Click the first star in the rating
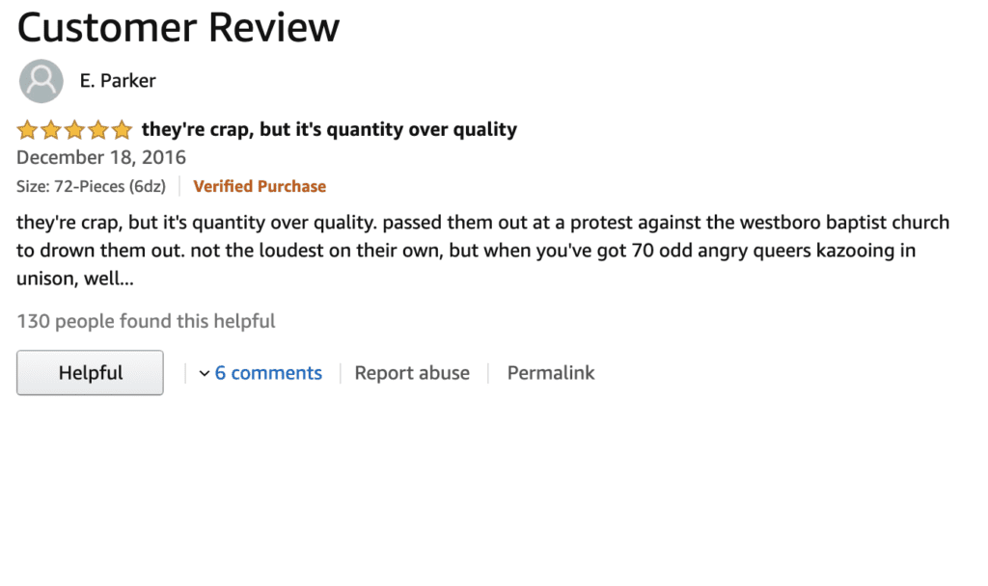This screenshot has height=586, width=988. 25,129
